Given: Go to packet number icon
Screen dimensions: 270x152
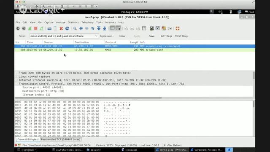Looking at the screenshot, I should (93, 28).
